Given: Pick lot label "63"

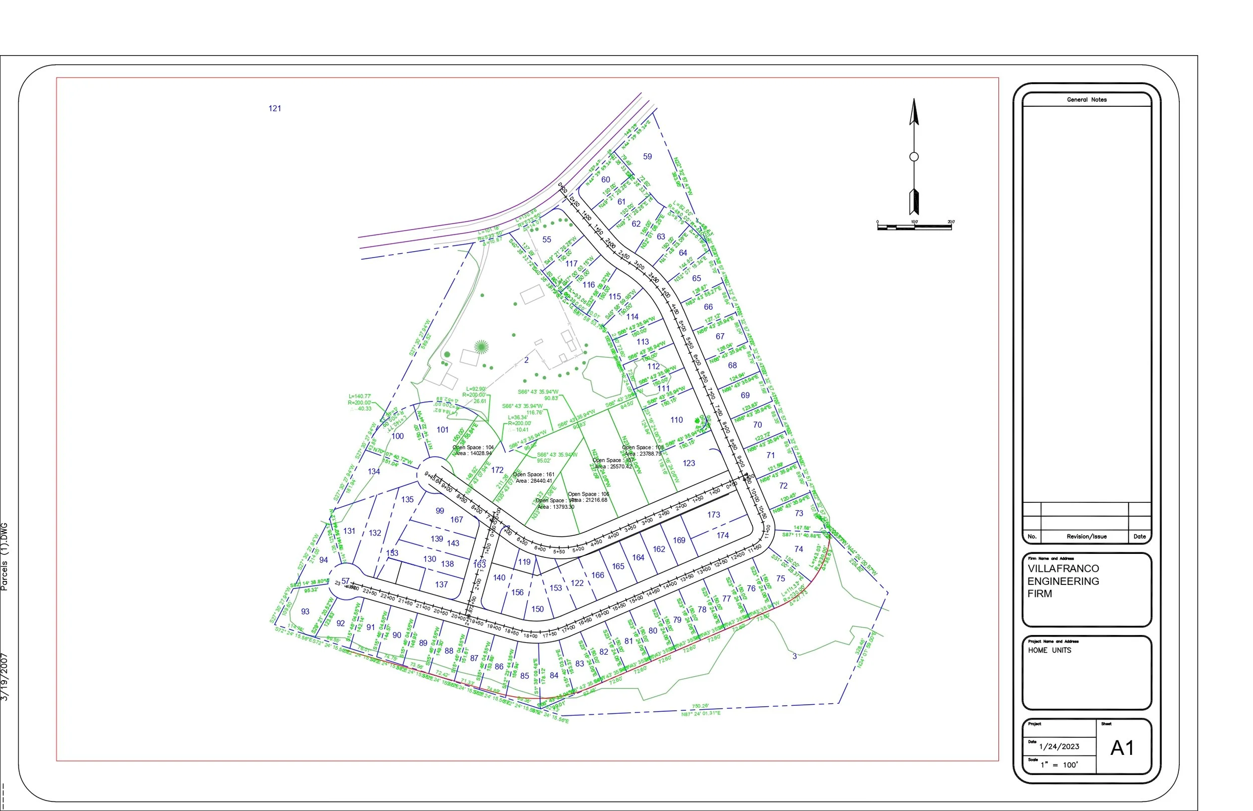Looking at the screenshot, I should pyautogui.click(x=661, y=237).
